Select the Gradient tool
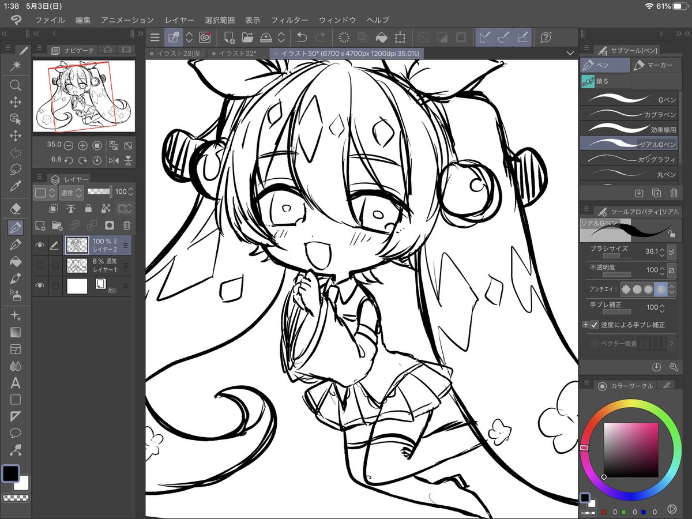Image resolution: width=692 pixels, height=519 pixels. click(x=16, y=332)
